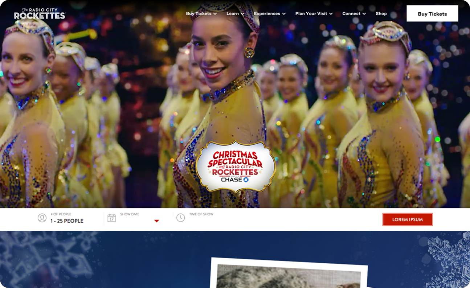This screenshot has width=470, height=288.
Task: Click the white Buy Tickets button
Action: (x=432, y=13)
